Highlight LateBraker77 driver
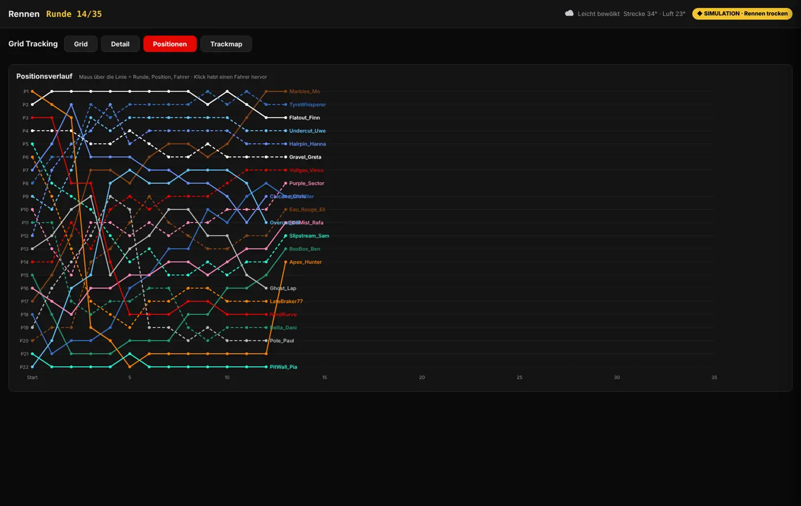801x506 pixels. pos(286,302)
